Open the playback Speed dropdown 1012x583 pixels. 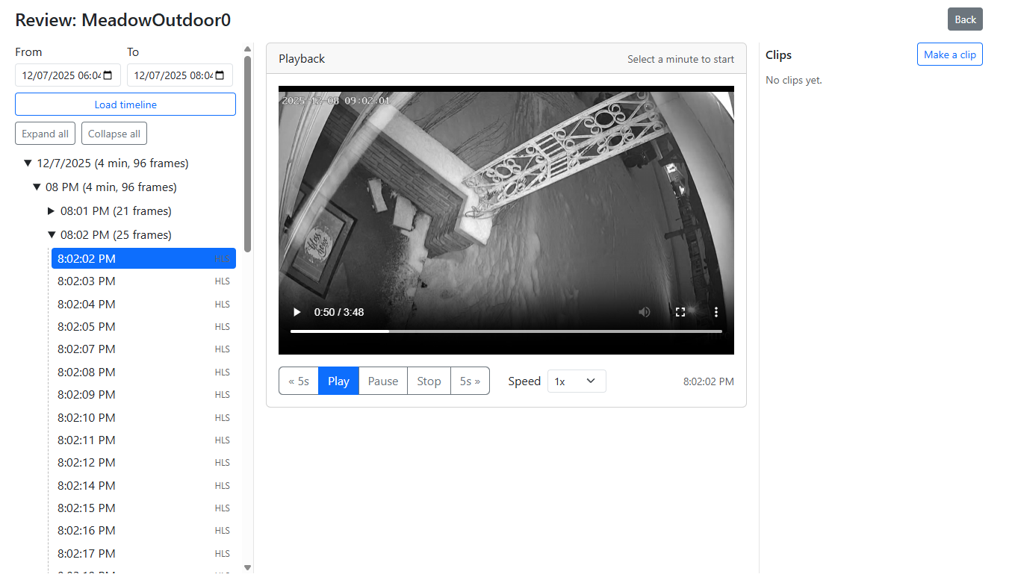(577, 381)
